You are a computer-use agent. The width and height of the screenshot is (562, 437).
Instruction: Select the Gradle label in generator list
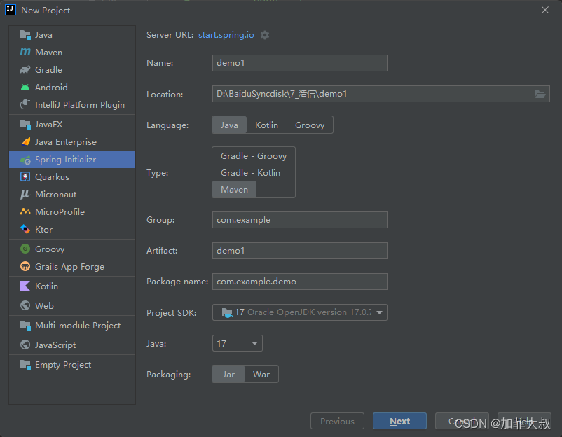coord(49,70)
